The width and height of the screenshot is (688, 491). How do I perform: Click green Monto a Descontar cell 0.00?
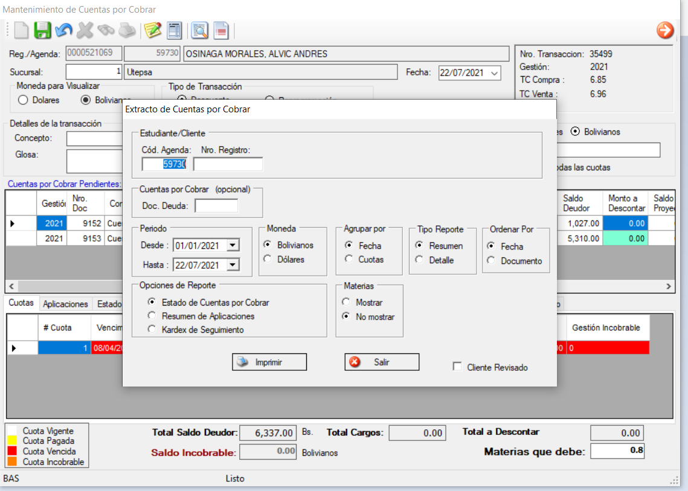(x=625, y=239)
